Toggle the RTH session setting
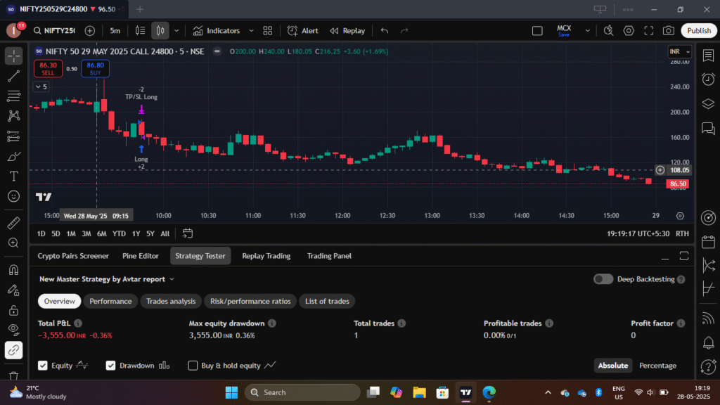Viewport: 720px width, 405px height. (682, 233)
